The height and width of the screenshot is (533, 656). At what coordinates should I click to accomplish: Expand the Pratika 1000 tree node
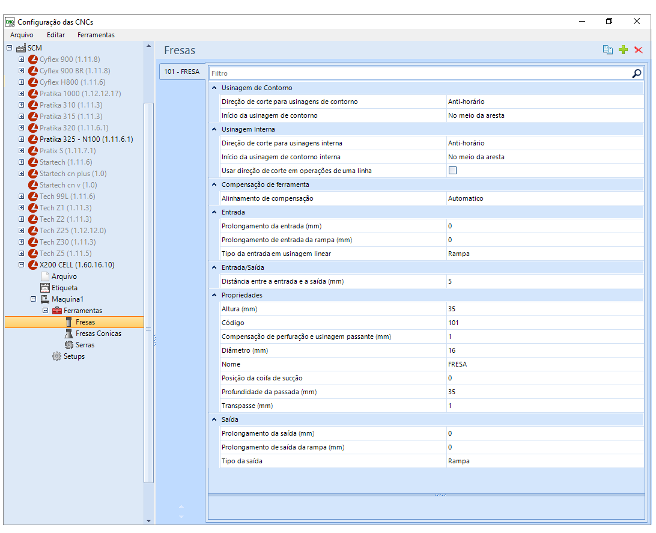tap(22, 94)
